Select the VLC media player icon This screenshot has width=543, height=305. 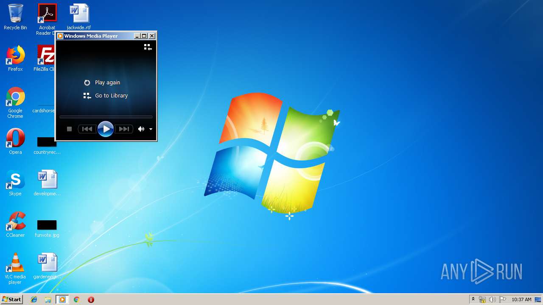click(15, 269)
